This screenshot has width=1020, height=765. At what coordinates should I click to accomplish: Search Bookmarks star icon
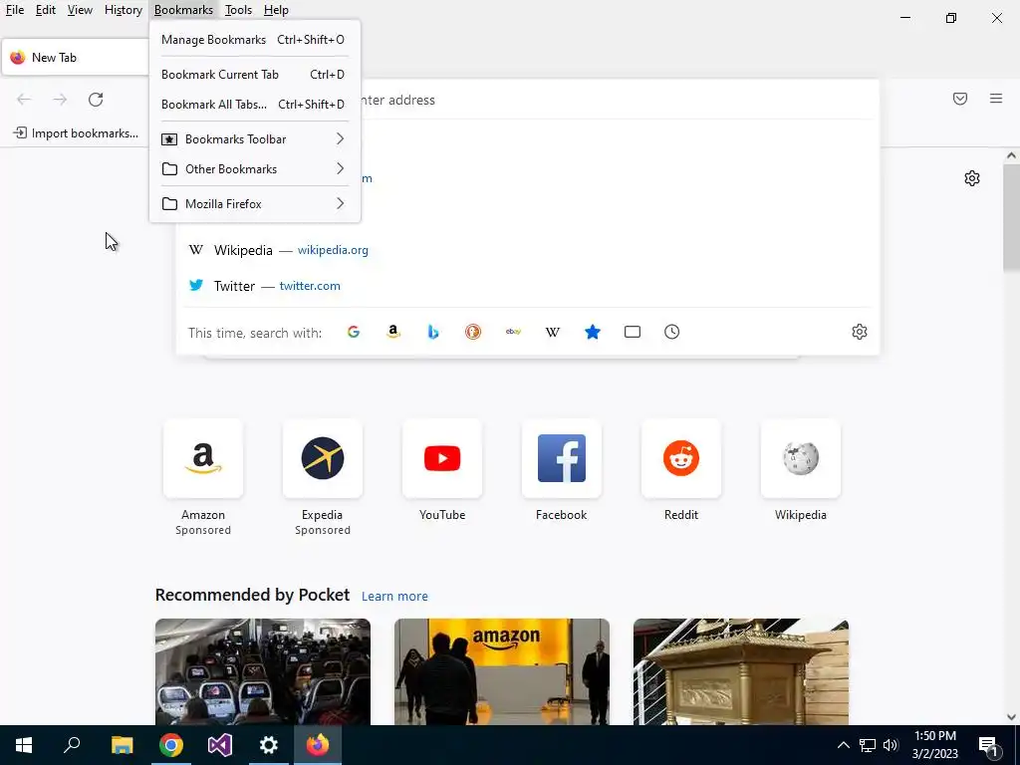click(593, 332)
